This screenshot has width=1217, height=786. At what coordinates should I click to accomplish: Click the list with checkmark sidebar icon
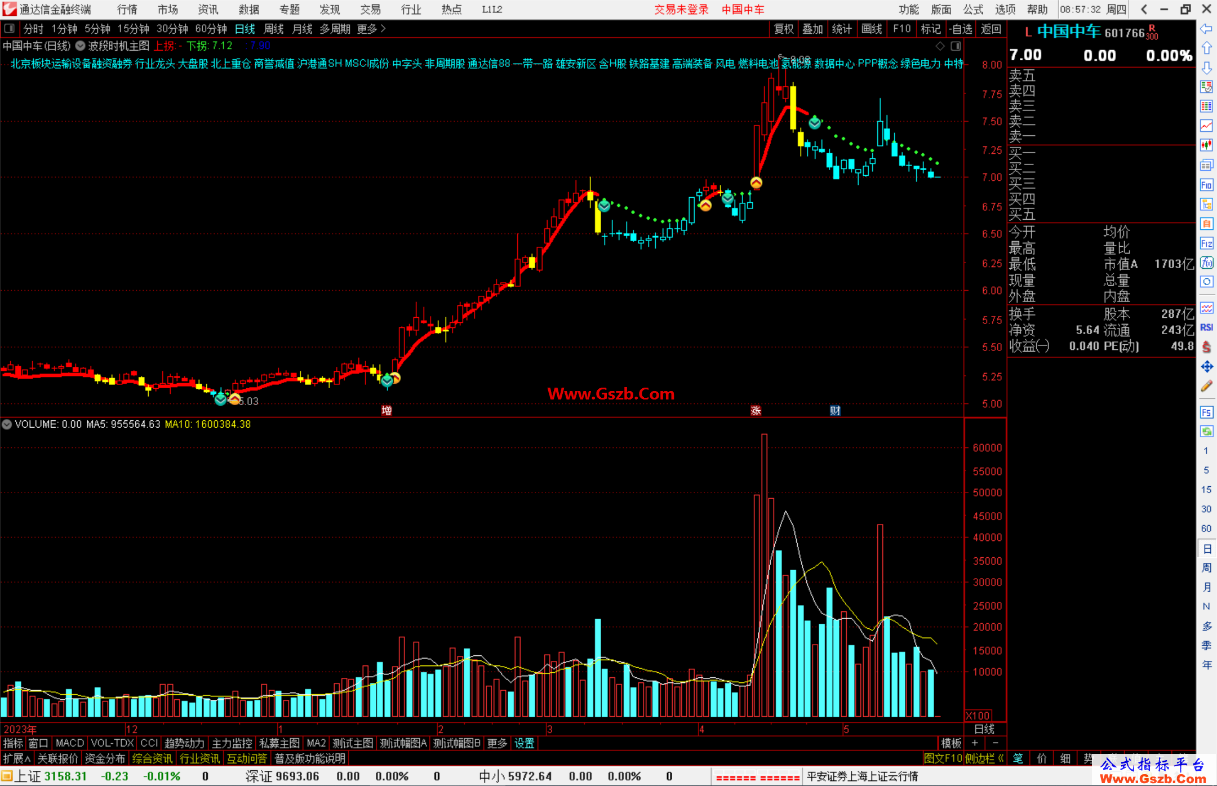click(x=1206, y=87)
